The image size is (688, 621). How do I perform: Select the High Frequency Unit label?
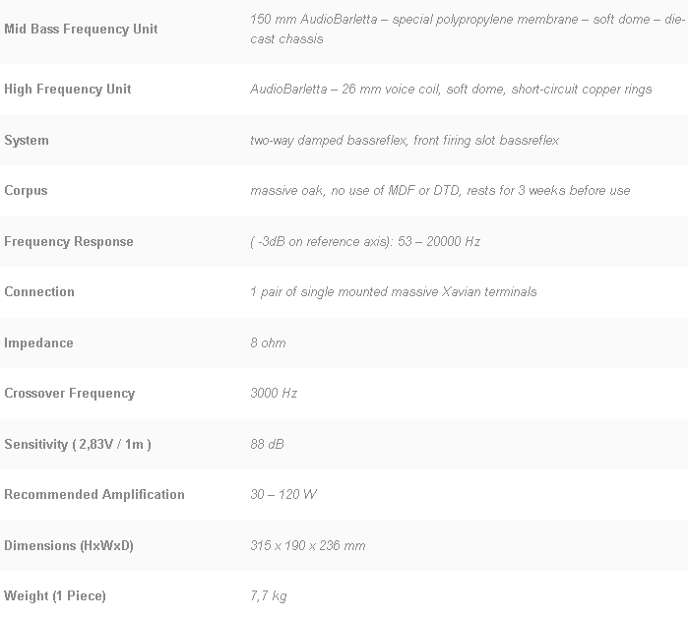(x=68, y=90)
